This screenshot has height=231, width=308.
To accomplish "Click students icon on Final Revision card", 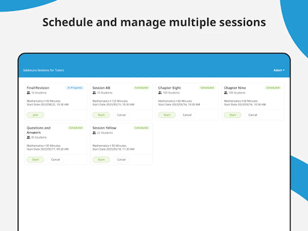I will [x=28, y=93].
